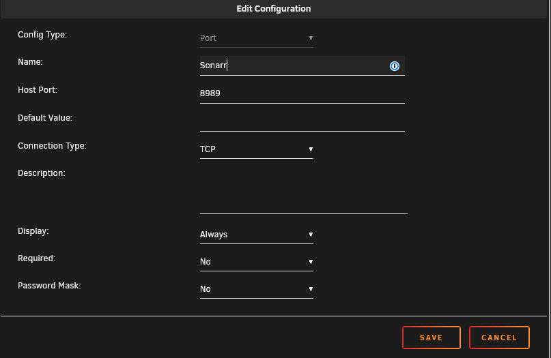551x358 pixels.
Task: Open the Connection Type dropdown showing TCP
Action: coord(257,149)
